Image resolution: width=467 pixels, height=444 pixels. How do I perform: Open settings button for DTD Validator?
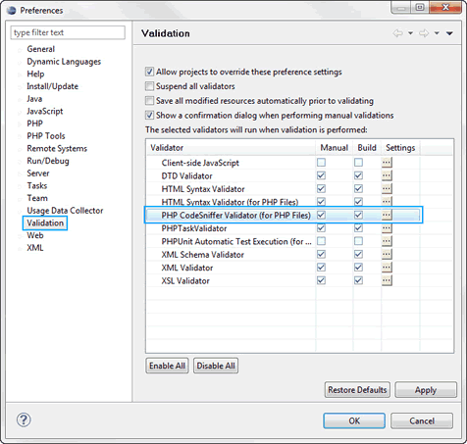387,175
